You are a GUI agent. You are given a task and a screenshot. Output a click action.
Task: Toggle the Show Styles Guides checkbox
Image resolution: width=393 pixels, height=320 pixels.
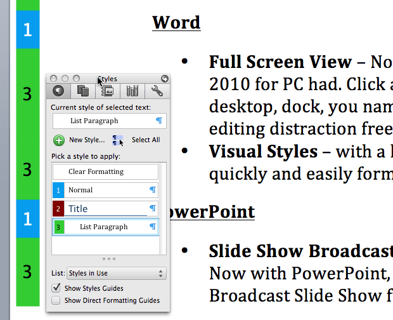point(56,288)
